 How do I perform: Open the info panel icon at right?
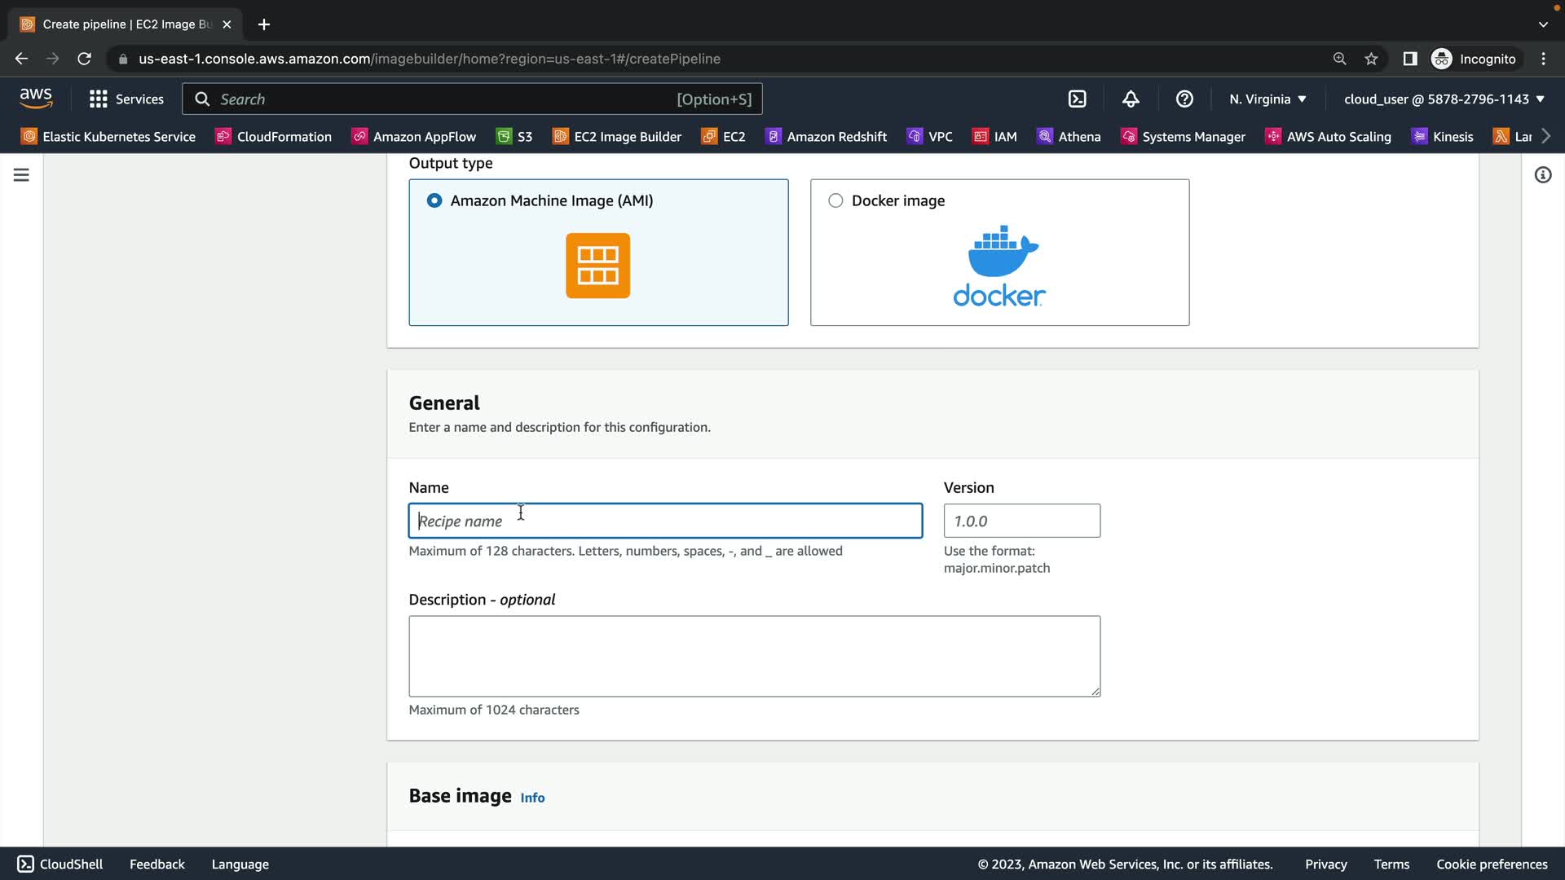pyautogui.click(x=1542, y=175)
